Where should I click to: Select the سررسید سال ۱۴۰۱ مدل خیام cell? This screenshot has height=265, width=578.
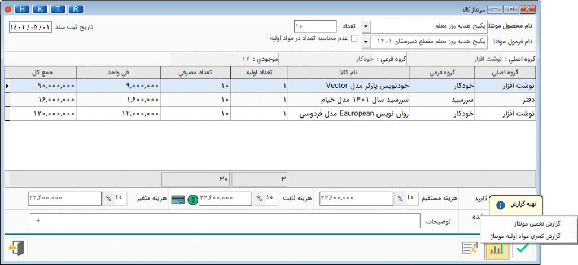point(349,100)
